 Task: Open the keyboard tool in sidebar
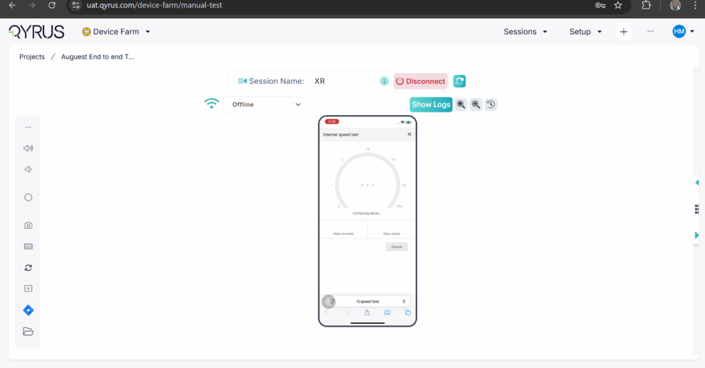click(28, 246)
